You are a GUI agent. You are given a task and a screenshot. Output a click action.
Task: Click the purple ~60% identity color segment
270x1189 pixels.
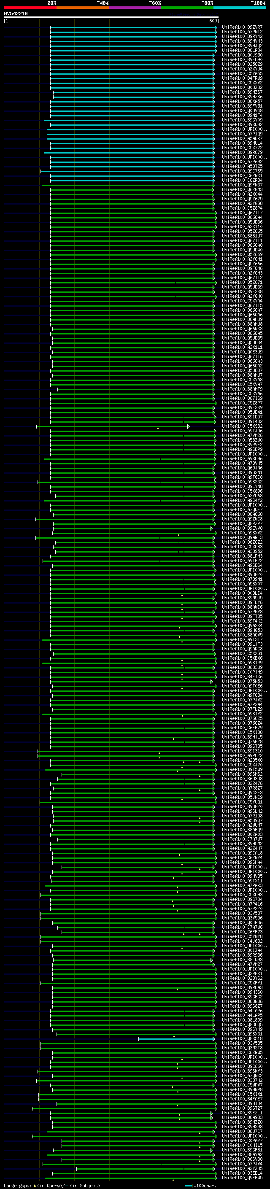click(x=135, y=8)
